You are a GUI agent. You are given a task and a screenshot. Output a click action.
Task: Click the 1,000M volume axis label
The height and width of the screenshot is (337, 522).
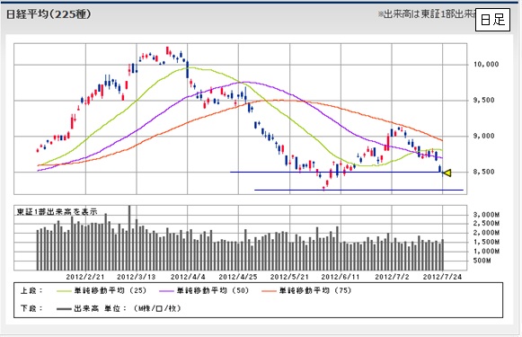[486, 251]
